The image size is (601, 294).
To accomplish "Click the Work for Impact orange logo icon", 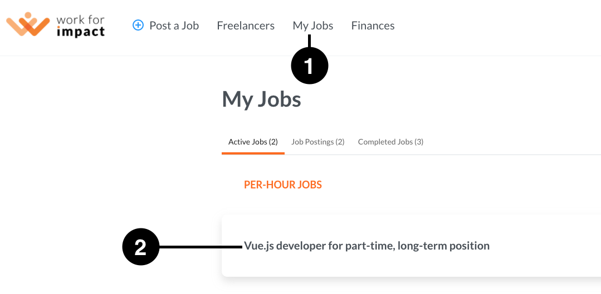I will pos(28,24).
